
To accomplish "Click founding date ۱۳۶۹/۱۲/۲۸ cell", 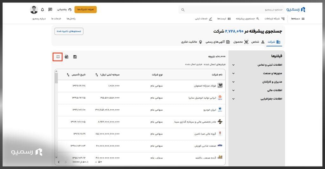I will [x=79, y=86].
